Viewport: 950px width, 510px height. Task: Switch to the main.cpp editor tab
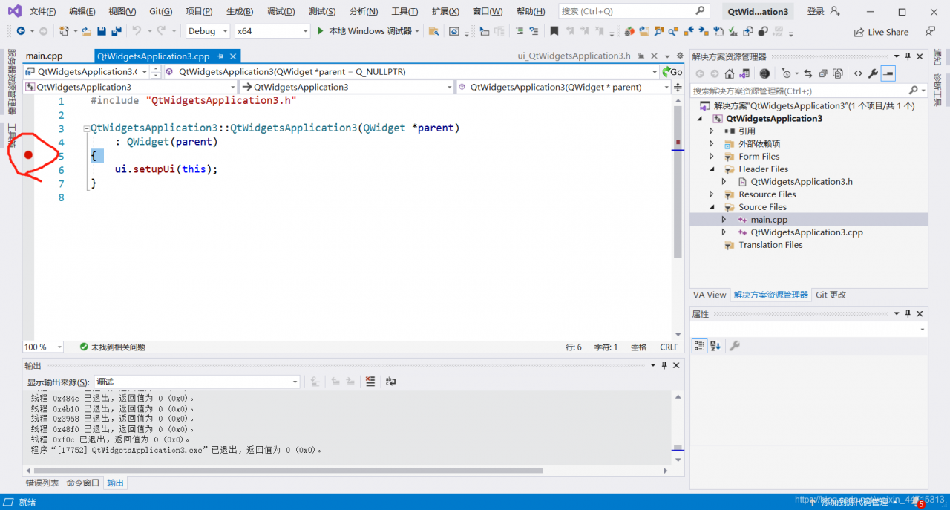[44, 56]
